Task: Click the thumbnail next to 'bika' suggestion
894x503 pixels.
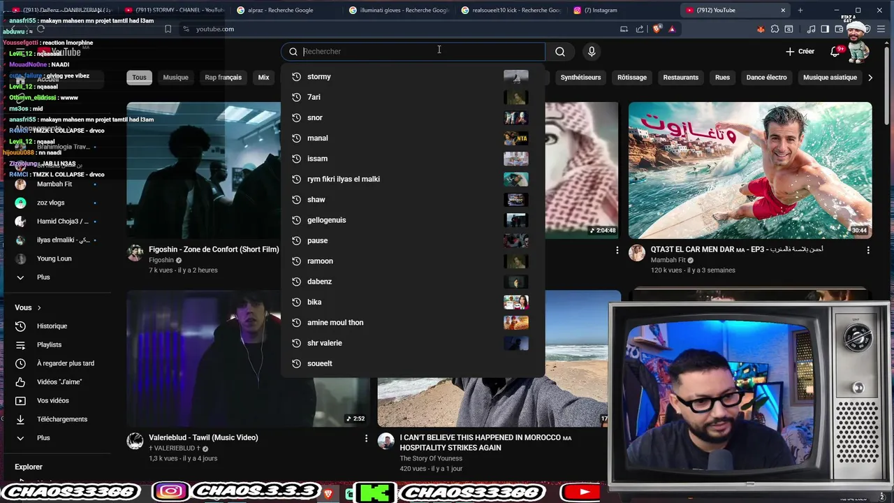Action: 516,302
